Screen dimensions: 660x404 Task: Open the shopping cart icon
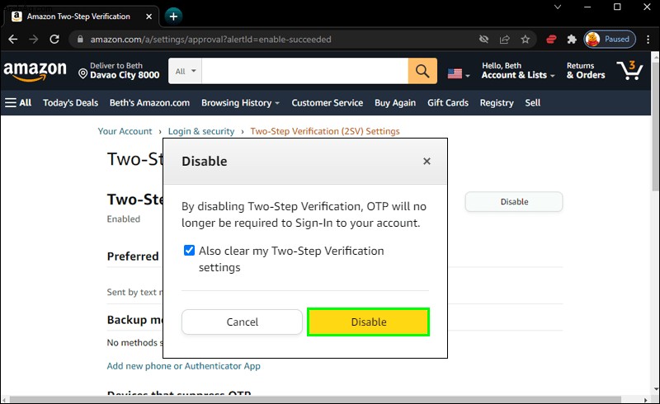629,70
